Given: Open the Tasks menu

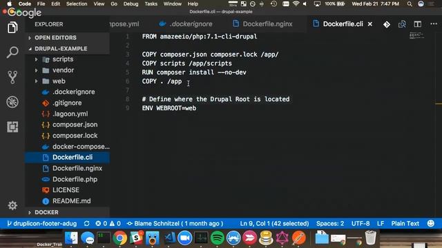Looking at the screenshot, I should pos(151,4).
